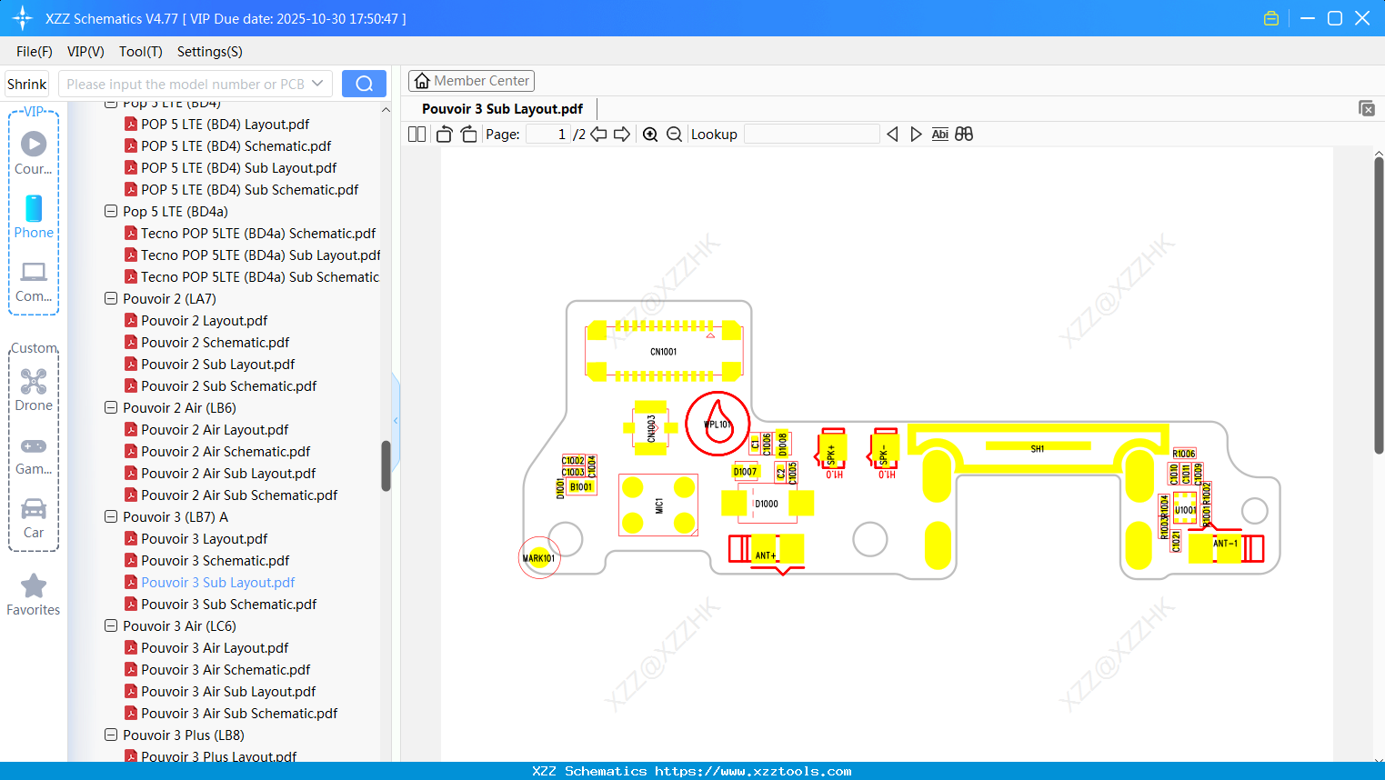Open the model number search dropdown
This screenshot has width=1385, height=780.
(x=316, y=83)
